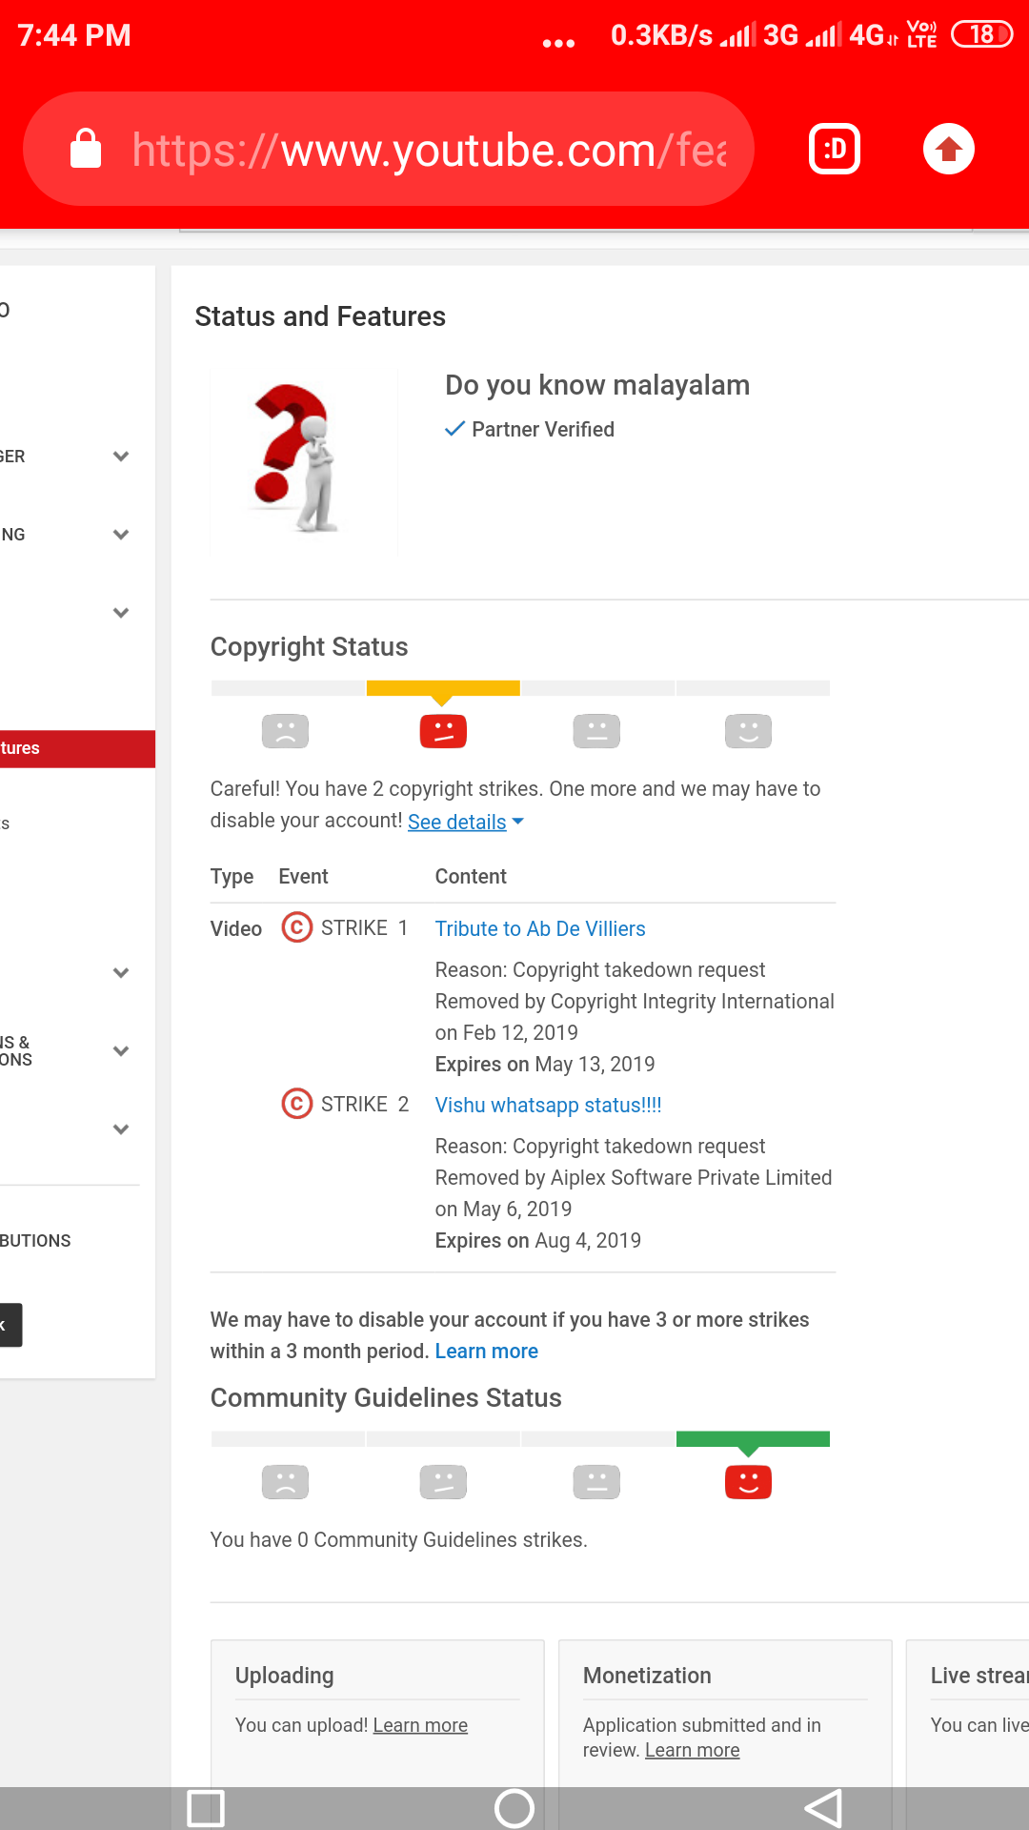Click the second community guidelines face icon
This screenshot has height=1830, width=1029.
click(x=443, y=1482)
